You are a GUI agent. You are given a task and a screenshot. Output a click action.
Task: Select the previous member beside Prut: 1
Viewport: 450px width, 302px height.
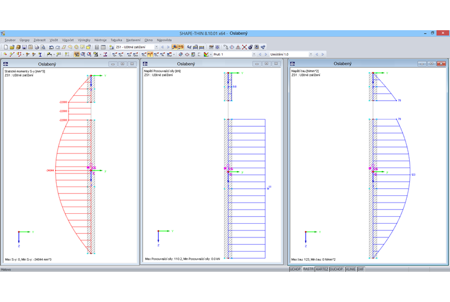coord(260,54)
